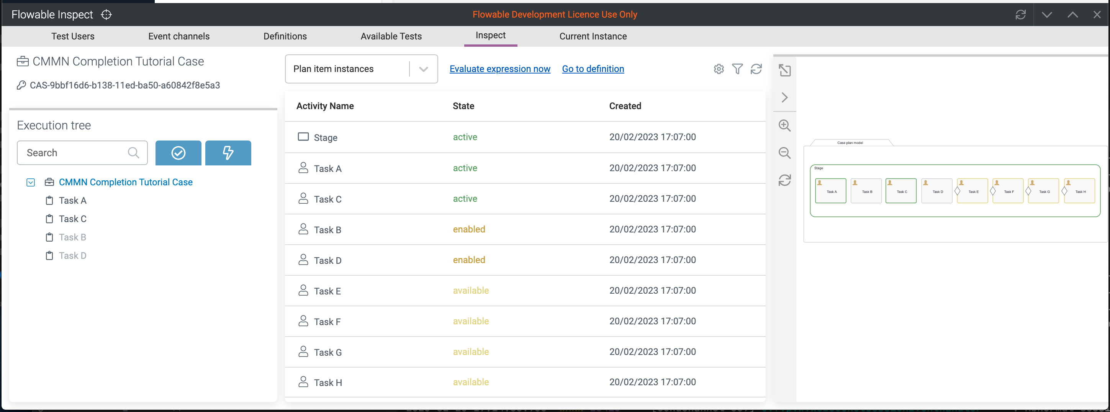Select Task B in the execution tree
Image resolution: width=1110 pixels, height=412 pixels.
click(x=72, y=237)
